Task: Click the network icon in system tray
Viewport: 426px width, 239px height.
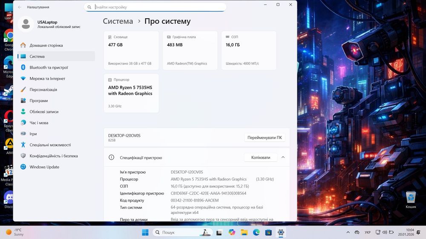Action: click(378, 232)
